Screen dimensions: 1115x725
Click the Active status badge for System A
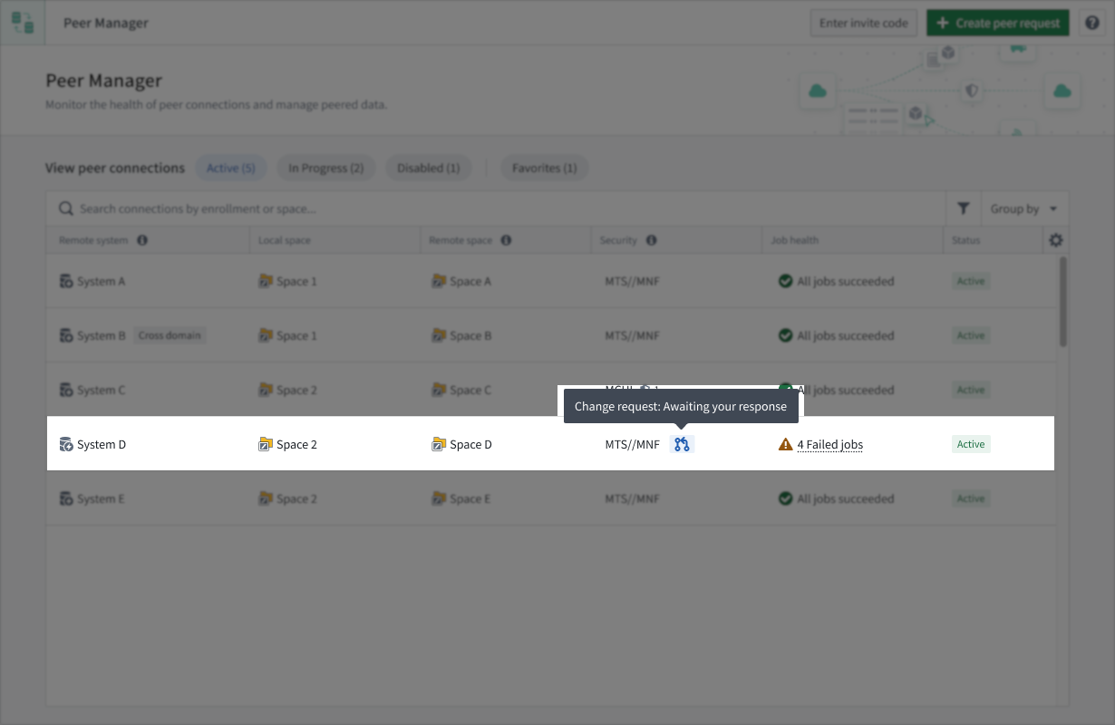pos(971,281)
